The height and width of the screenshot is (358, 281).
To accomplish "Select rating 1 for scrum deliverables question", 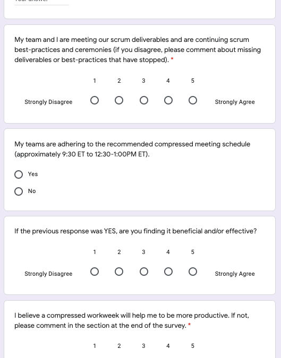I will tap(95, 100).
